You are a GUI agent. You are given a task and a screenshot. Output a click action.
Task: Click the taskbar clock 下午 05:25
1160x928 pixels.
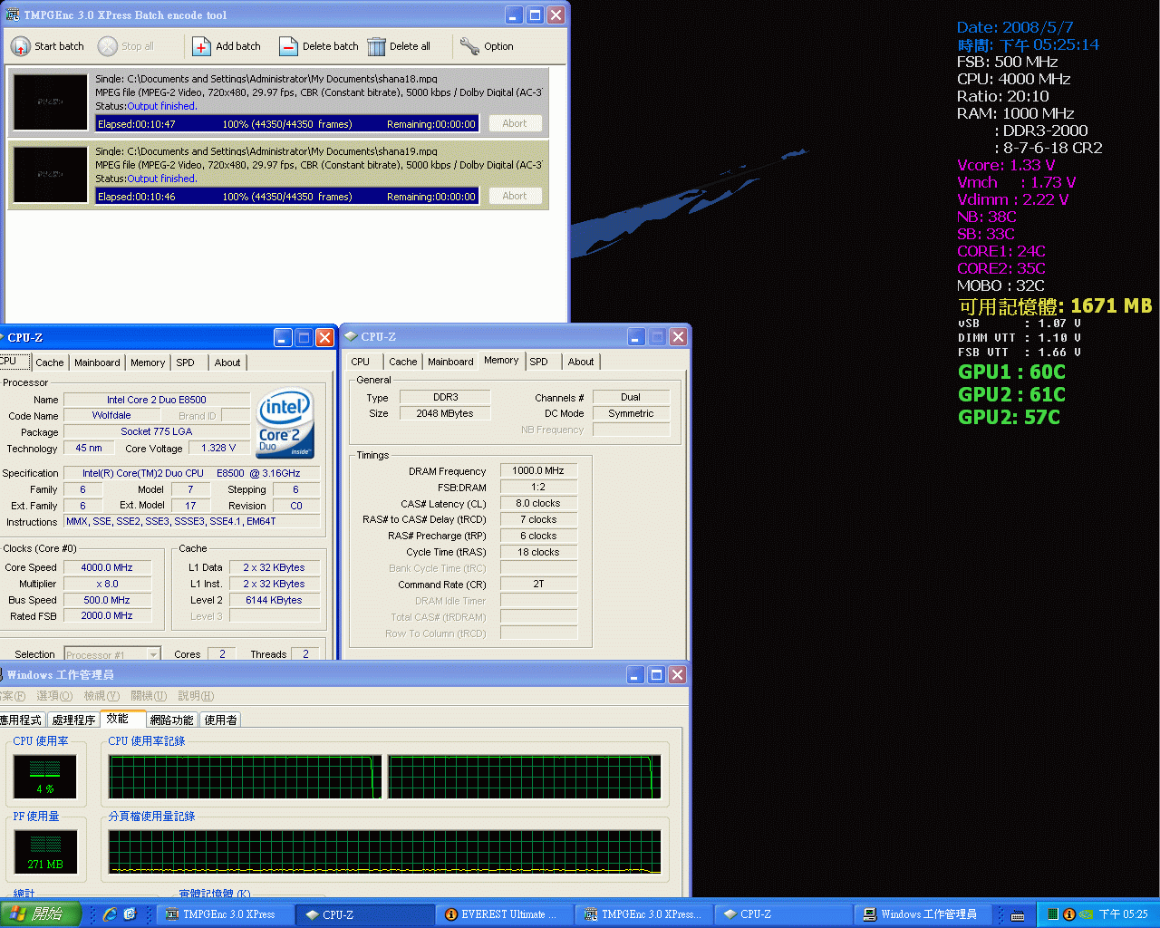(1124, 914)
